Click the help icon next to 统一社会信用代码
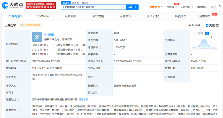 [x=28, y=61]
